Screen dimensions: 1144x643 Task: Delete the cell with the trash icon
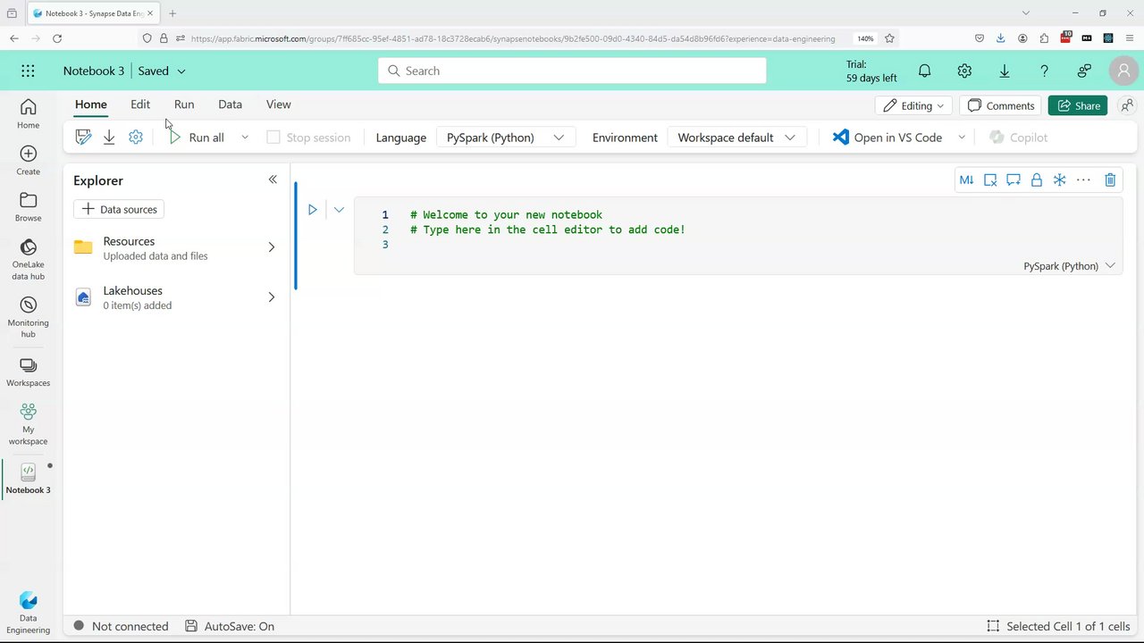coord(1110,180)
